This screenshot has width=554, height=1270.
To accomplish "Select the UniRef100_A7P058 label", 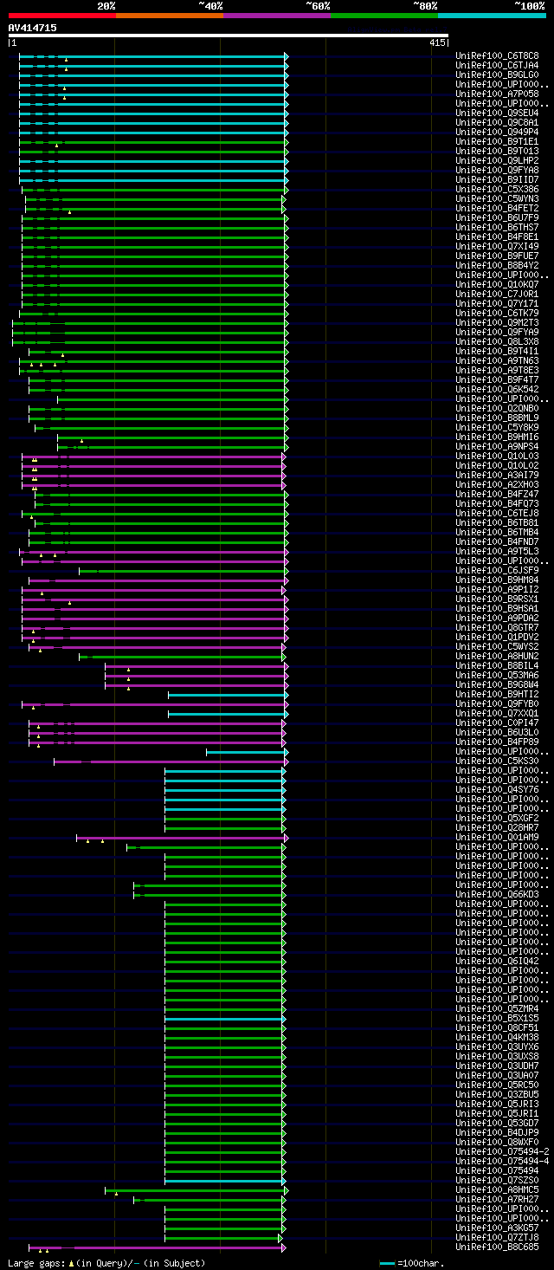I will tap(498, 94).
